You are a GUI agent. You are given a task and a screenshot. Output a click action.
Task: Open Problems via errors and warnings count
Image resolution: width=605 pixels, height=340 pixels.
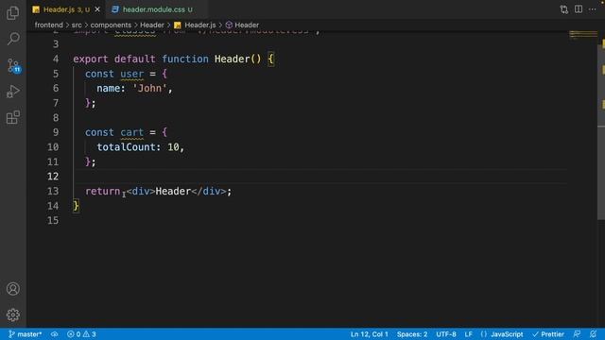point(81,334)
